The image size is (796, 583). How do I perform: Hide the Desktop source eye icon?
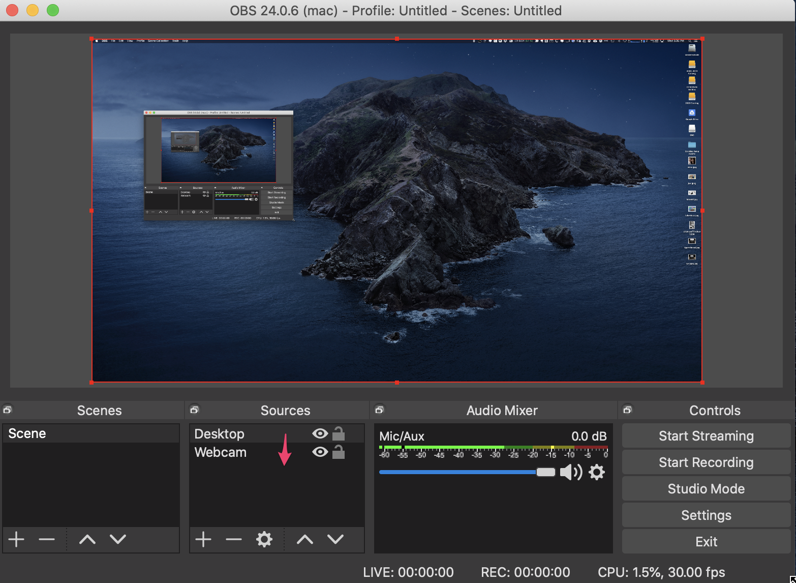[320, 433]
